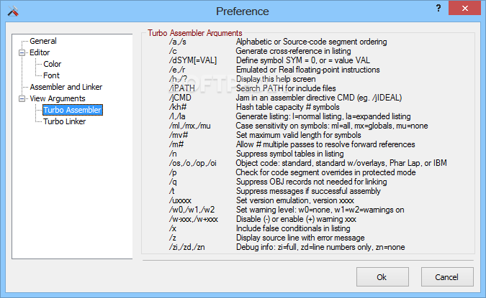Screen dimensions: 486x298
Task: Click 'Generate cross-reference in listing' description
Action: tap(294, 51)
